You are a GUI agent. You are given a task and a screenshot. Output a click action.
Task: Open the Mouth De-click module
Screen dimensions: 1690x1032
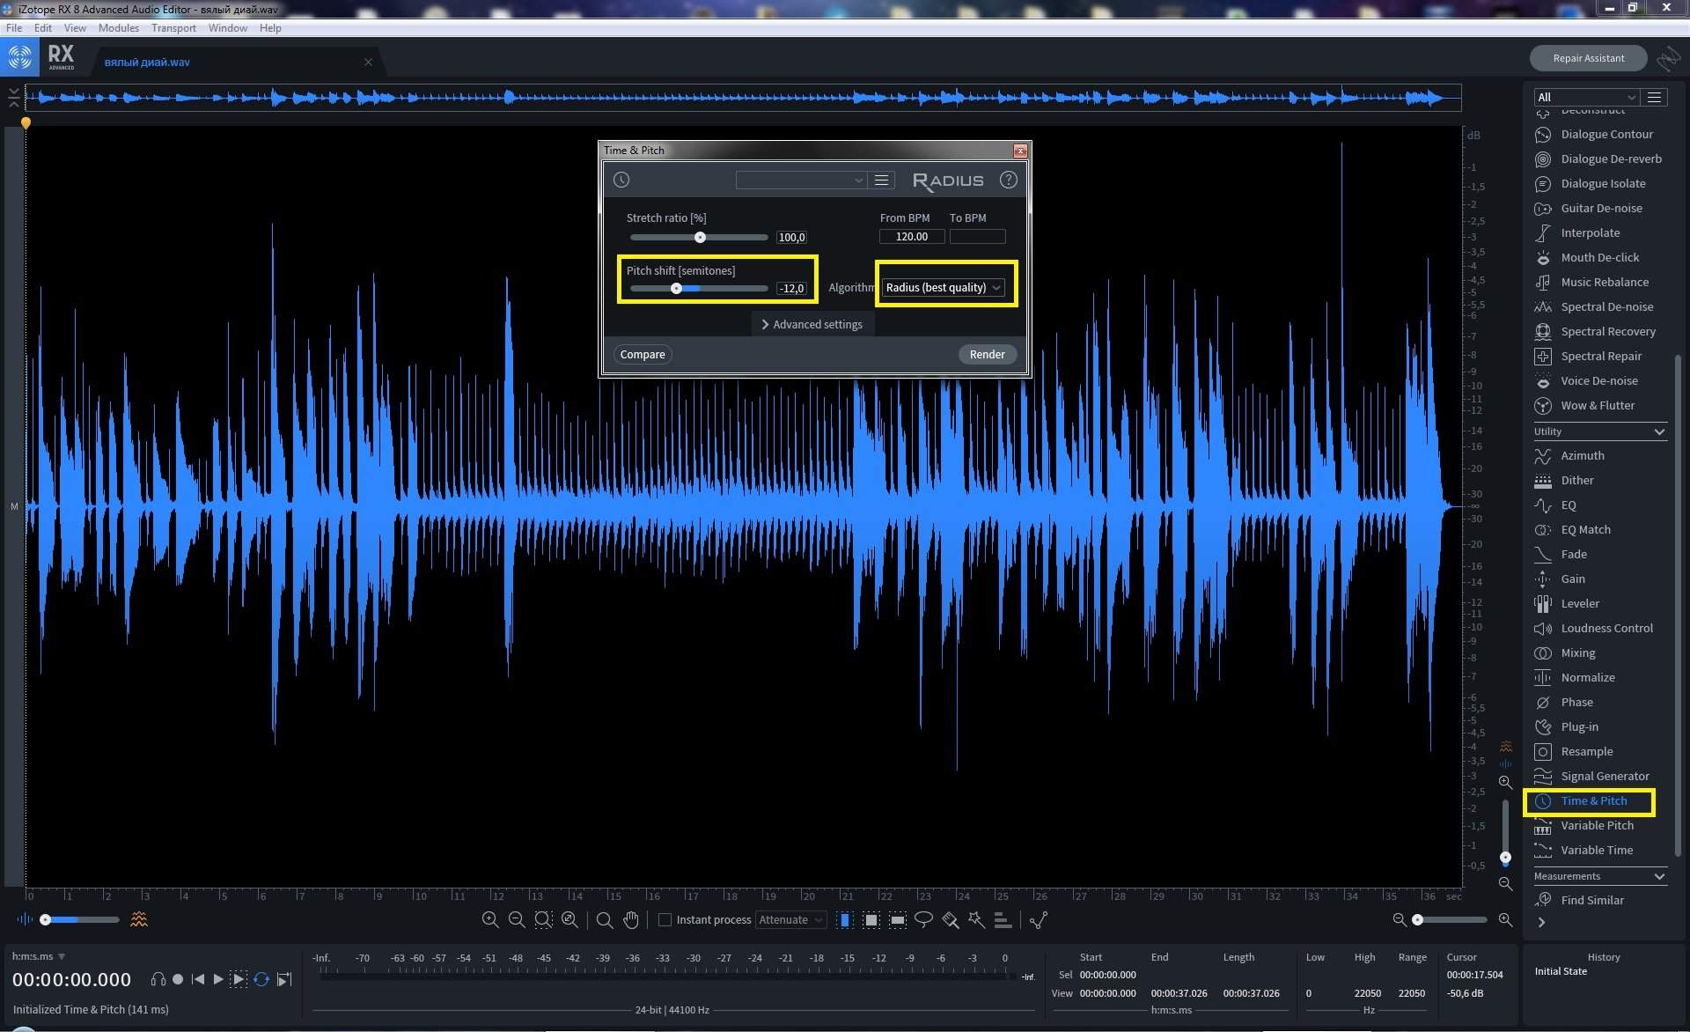(x=1599, y=257)
